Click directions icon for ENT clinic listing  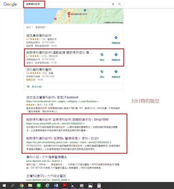point(116,38)
